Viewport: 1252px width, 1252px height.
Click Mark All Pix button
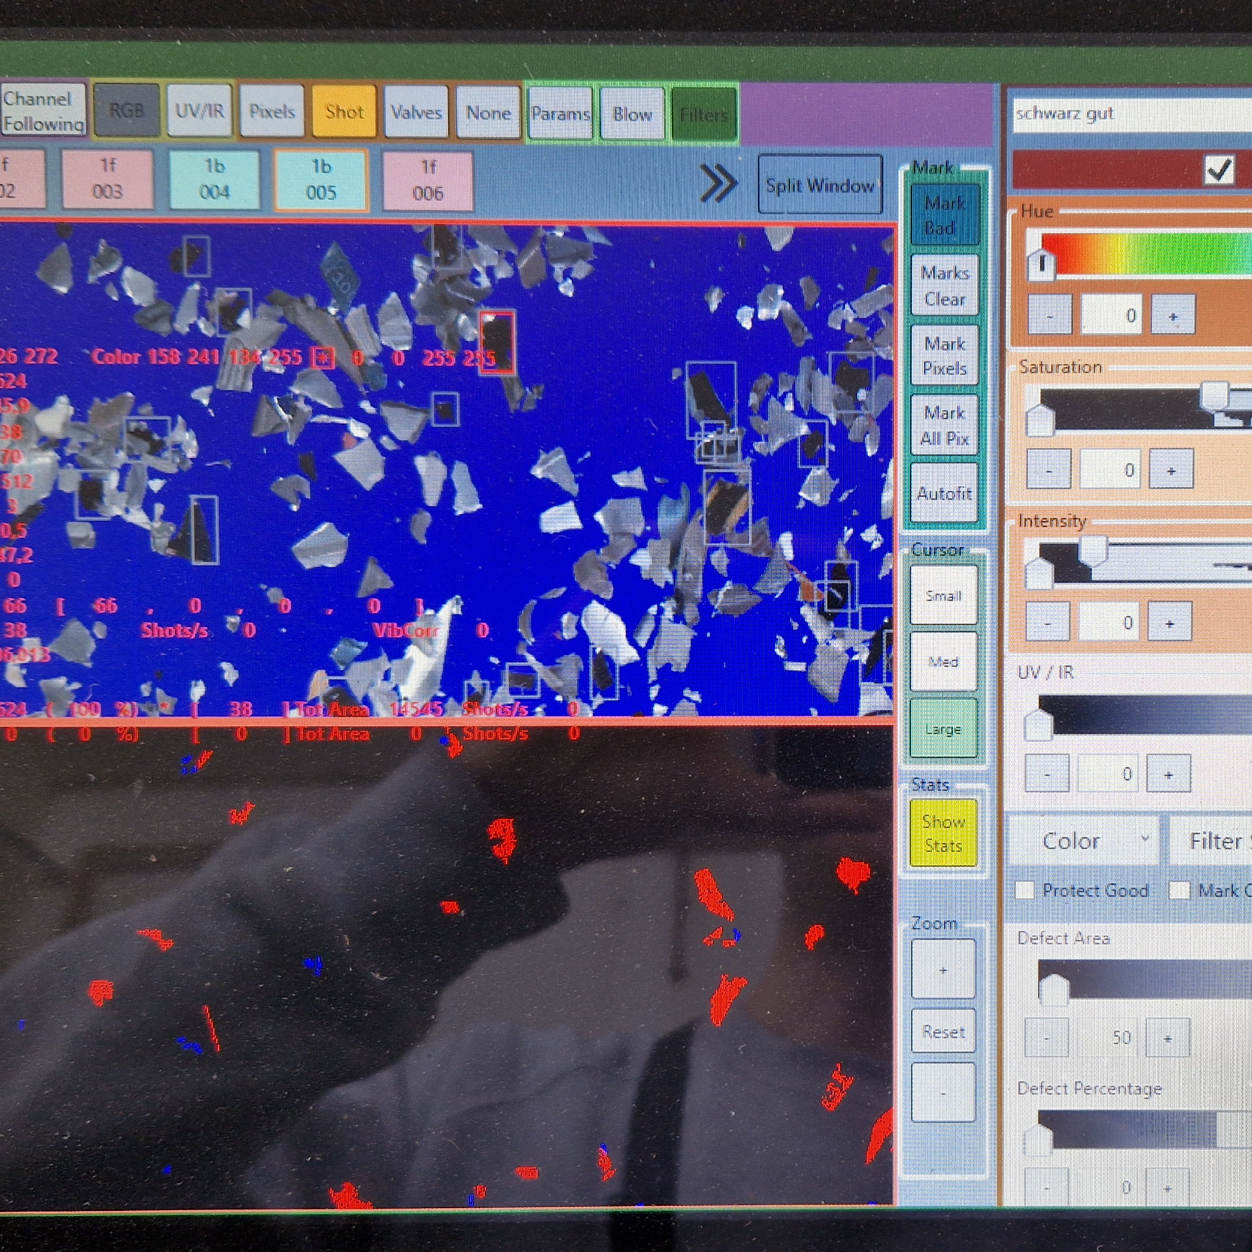[944, 426]
